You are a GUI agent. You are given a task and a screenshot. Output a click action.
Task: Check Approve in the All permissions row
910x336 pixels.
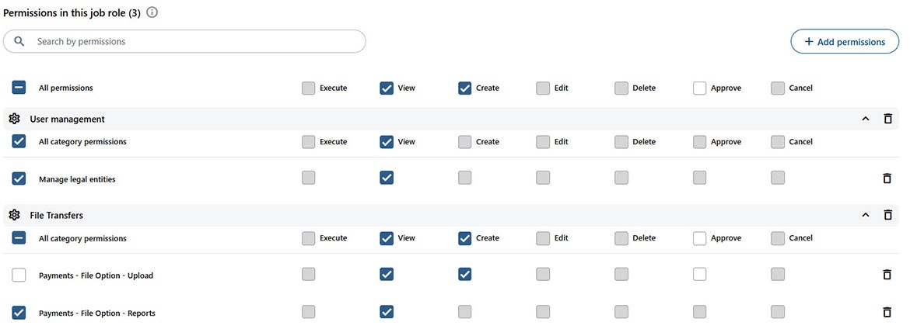point(699,88)
